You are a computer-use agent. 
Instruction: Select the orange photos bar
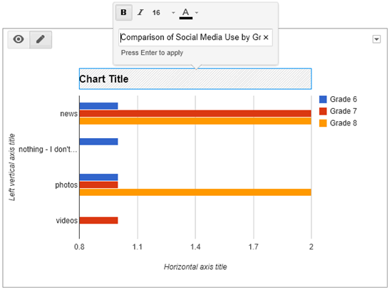[x=195, y=192]
